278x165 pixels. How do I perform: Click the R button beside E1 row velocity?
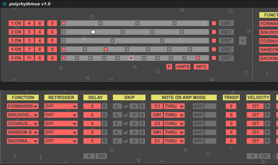[x=267, y=141]
